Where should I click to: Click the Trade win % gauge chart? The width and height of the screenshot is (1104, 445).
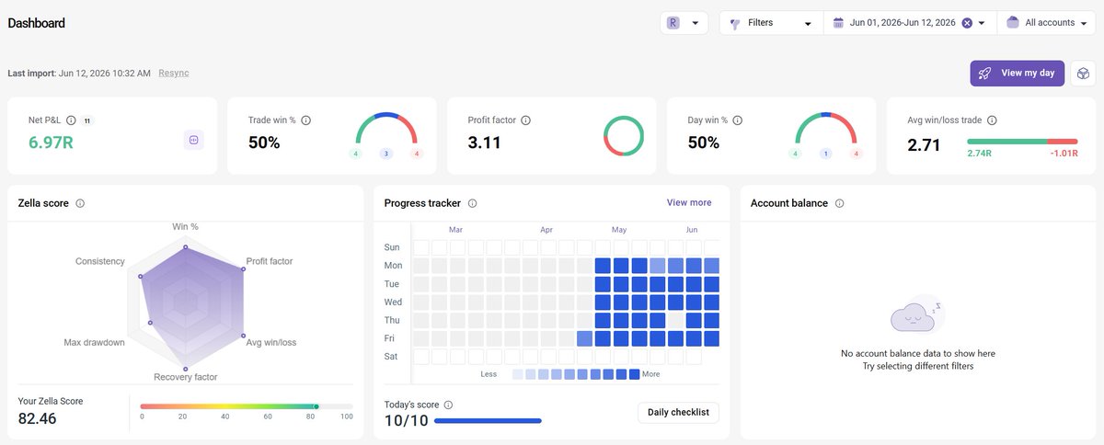(386, 129)
